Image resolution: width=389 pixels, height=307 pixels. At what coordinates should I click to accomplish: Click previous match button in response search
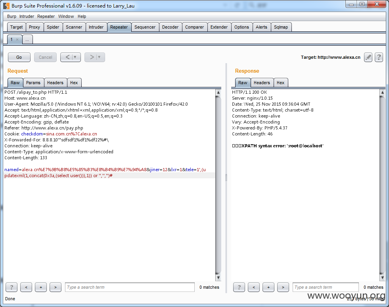tap(253, 287)
